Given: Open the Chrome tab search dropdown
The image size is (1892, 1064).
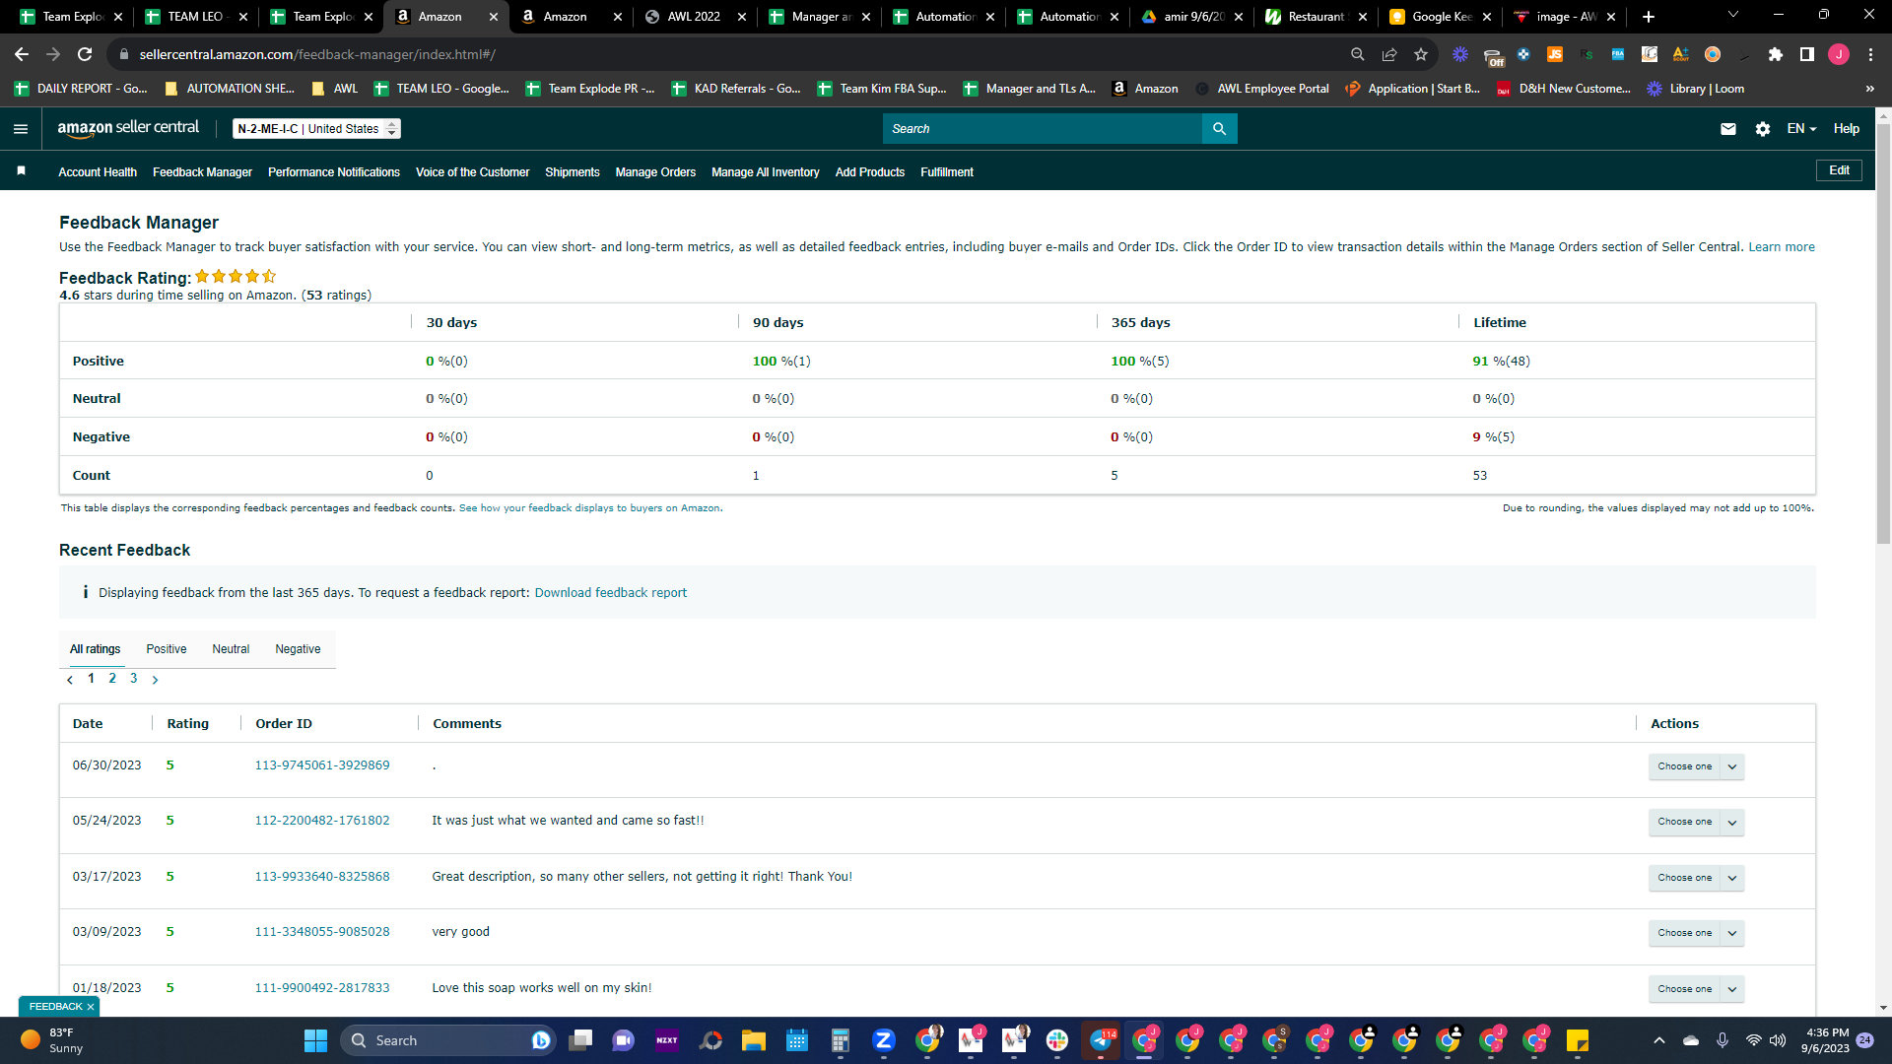Looking at the screenshot, I should point(1733,15).
